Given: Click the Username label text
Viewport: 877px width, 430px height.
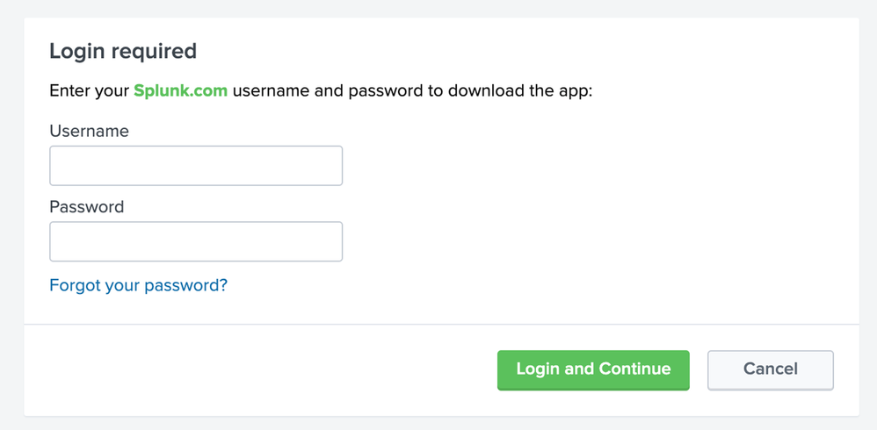Looking at the screenshot, I should 89,131.
